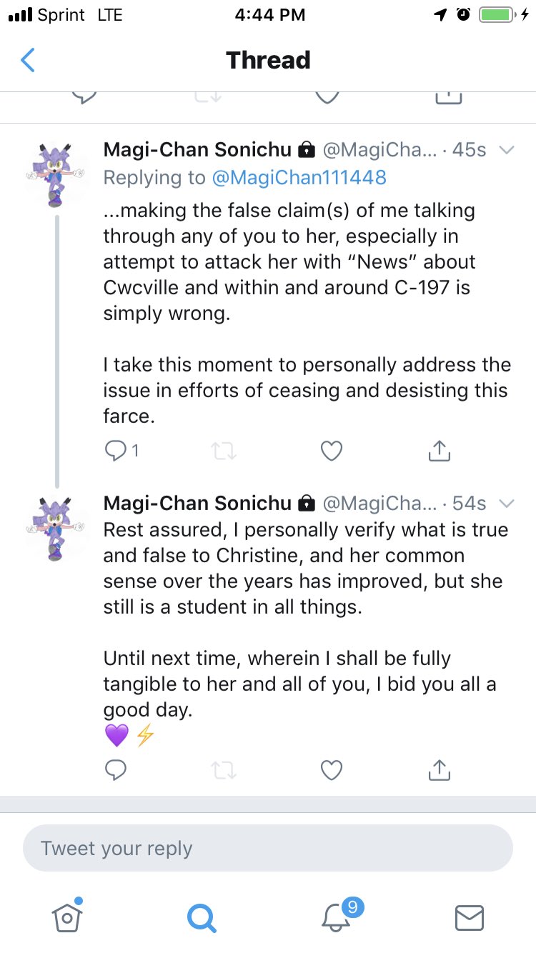The height and width of the screenshot is (953, 536).
Task: Open the Messages envelope tab
Action: click(470, 917)
